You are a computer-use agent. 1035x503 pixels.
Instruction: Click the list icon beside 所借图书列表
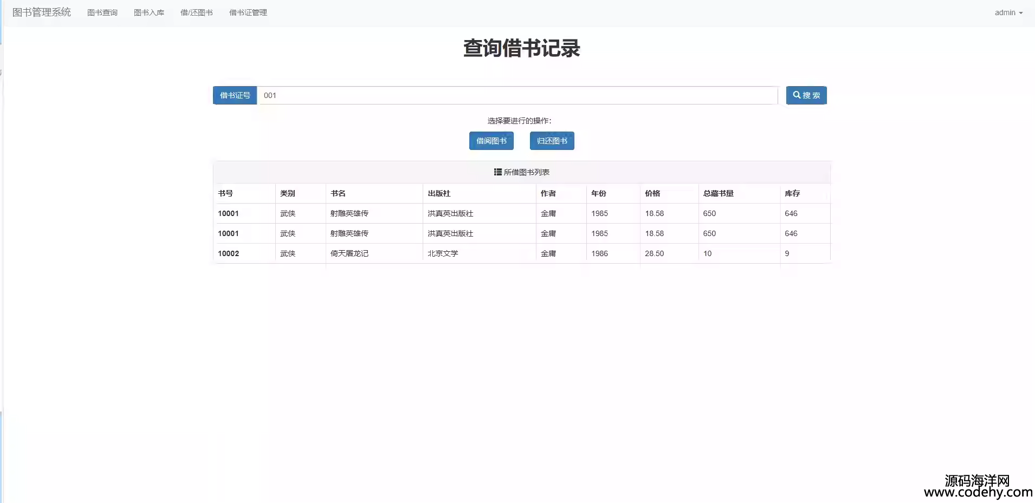click(x=497, y=172)
